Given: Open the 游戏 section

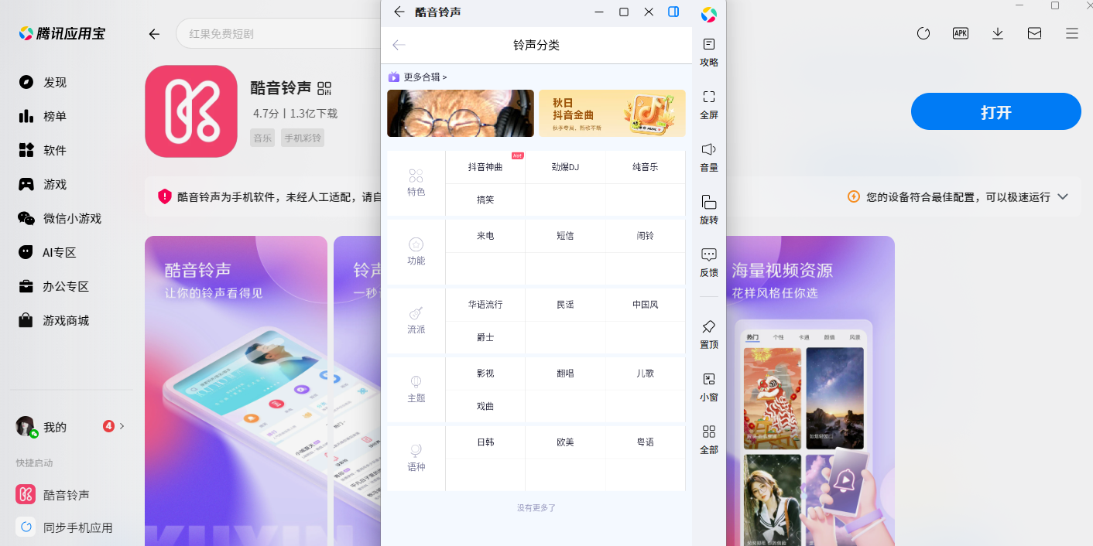Looking at the screenshot, I should [x=43, y=184].
